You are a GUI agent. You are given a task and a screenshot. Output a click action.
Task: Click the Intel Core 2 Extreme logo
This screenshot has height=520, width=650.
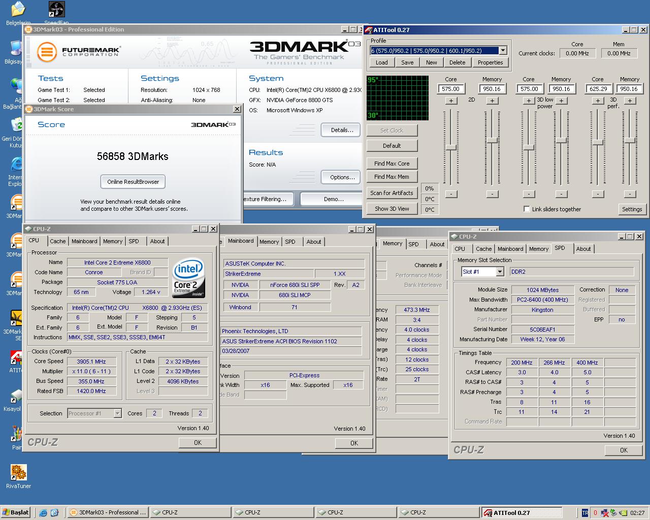coord(188,278)
